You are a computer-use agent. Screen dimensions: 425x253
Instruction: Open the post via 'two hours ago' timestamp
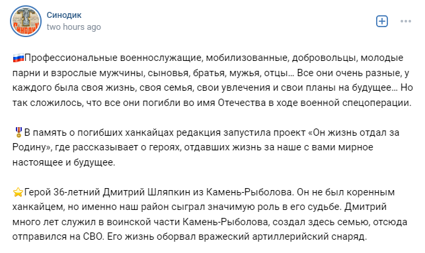[x=74, y=27]
